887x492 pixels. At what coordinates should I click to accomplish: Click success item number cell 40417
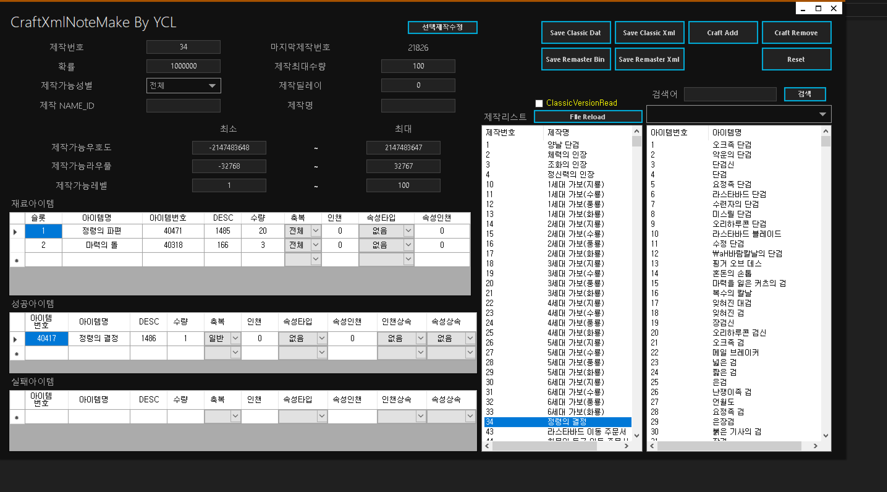[x=46, y=338]
